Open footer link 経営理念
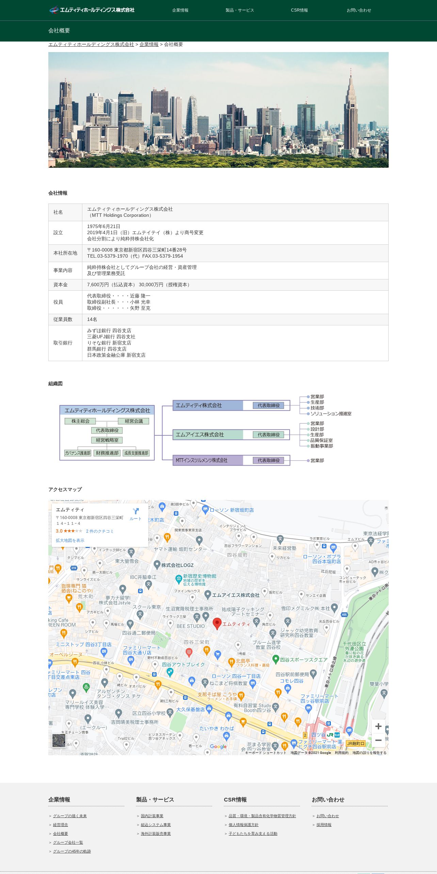This screenshot has width=437, height=874. pyautogui.click(x=61, y=825)
